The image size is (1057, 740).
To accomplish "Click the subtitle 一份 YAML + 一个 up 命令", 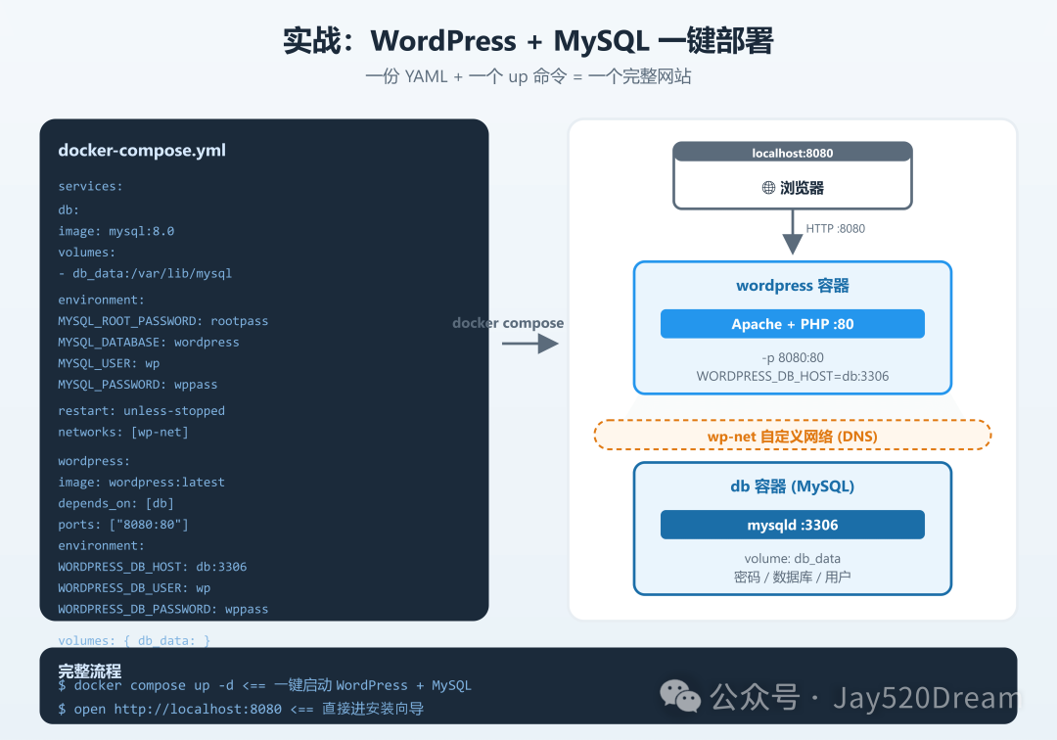I will click(528, 76).
